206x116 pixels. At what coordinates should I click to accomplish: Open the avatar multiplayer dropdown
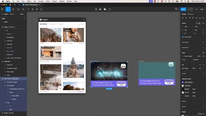point(177,9)
